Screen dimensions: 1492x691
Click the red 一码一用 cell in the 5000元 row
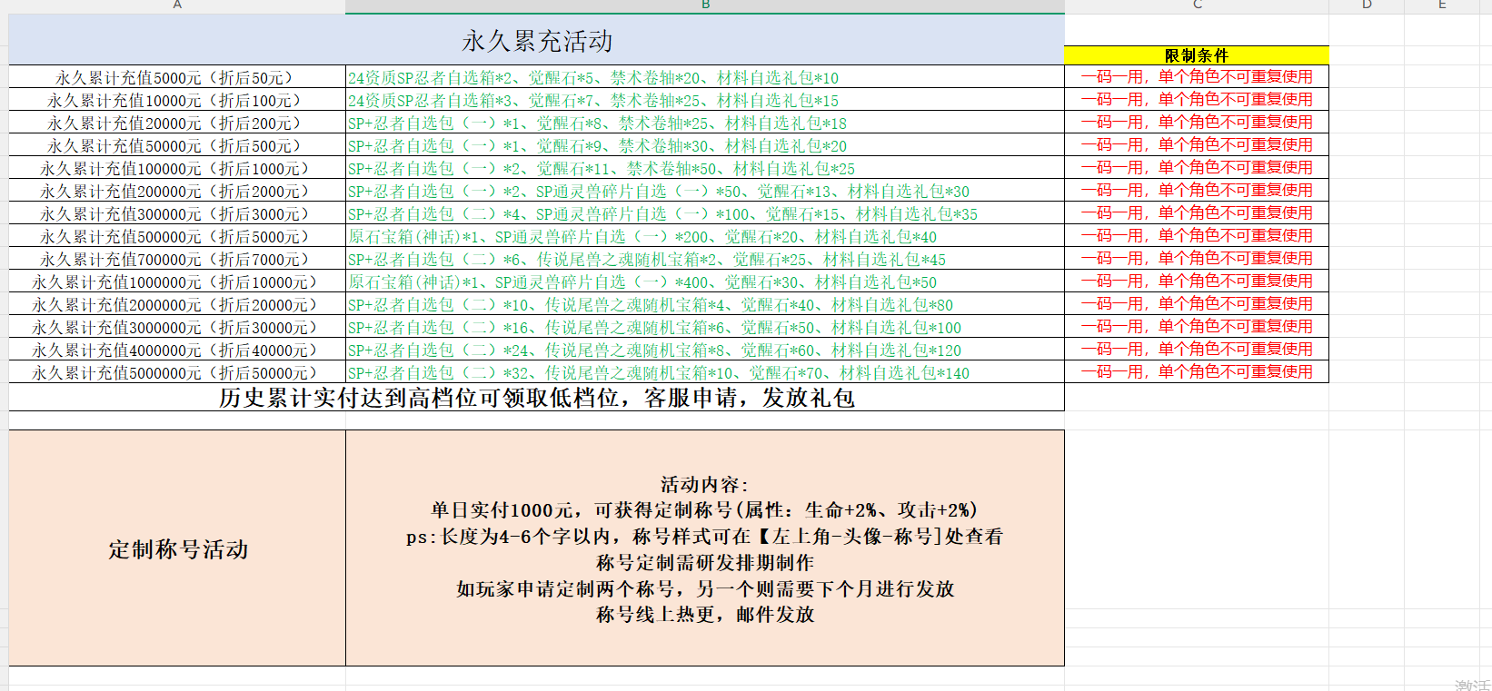1196,77
